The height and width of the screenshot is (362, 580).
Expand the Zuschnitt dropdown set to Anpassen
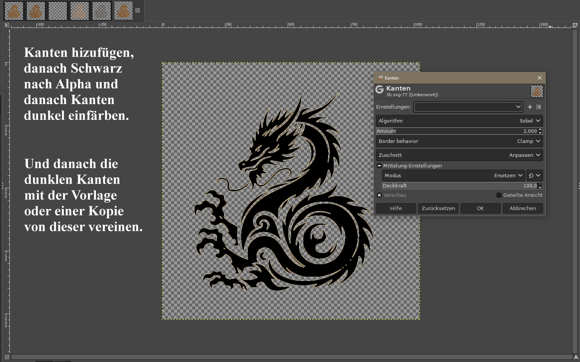[x=459, y=155]
